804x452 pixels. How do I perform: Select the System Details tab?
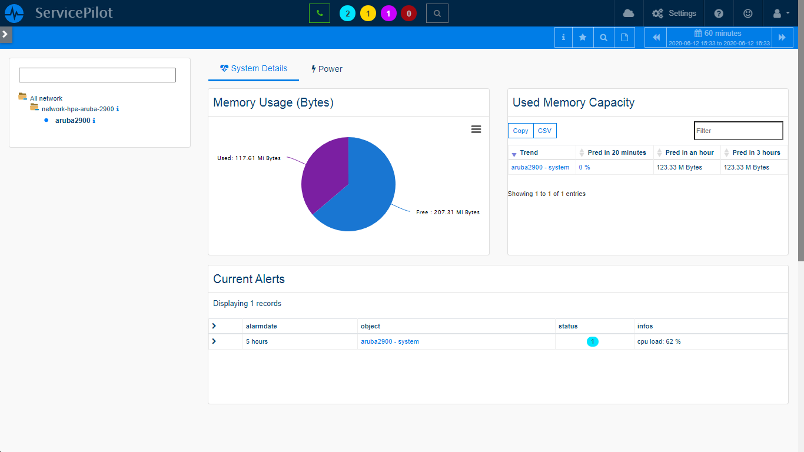pos(254,69)
